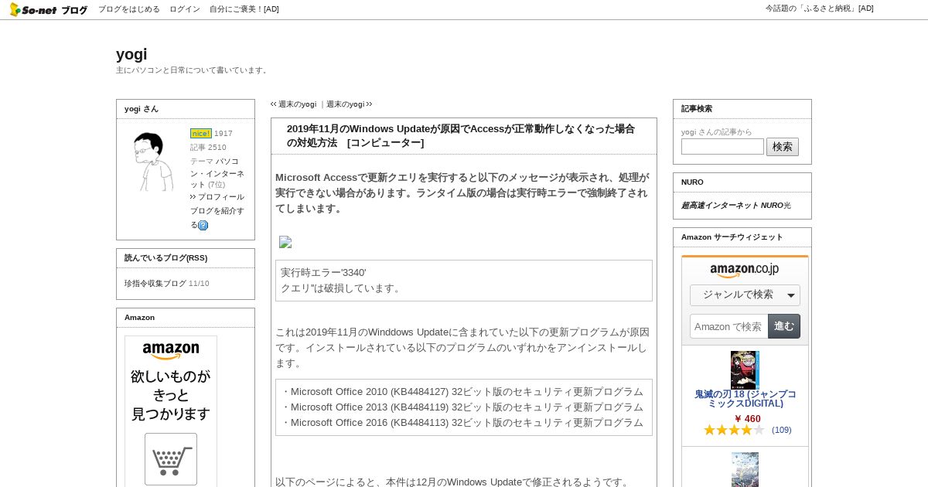
Task: Open the yogi avatar illustration
Action: [153, 161]
